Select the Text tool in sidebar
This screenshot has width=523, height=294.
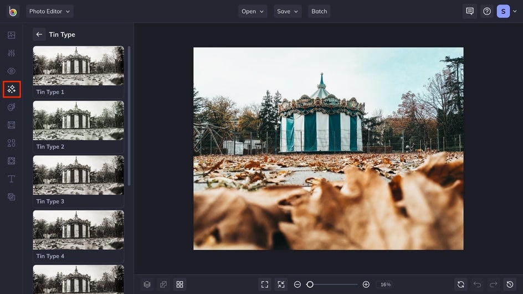(x=12, y=179)
